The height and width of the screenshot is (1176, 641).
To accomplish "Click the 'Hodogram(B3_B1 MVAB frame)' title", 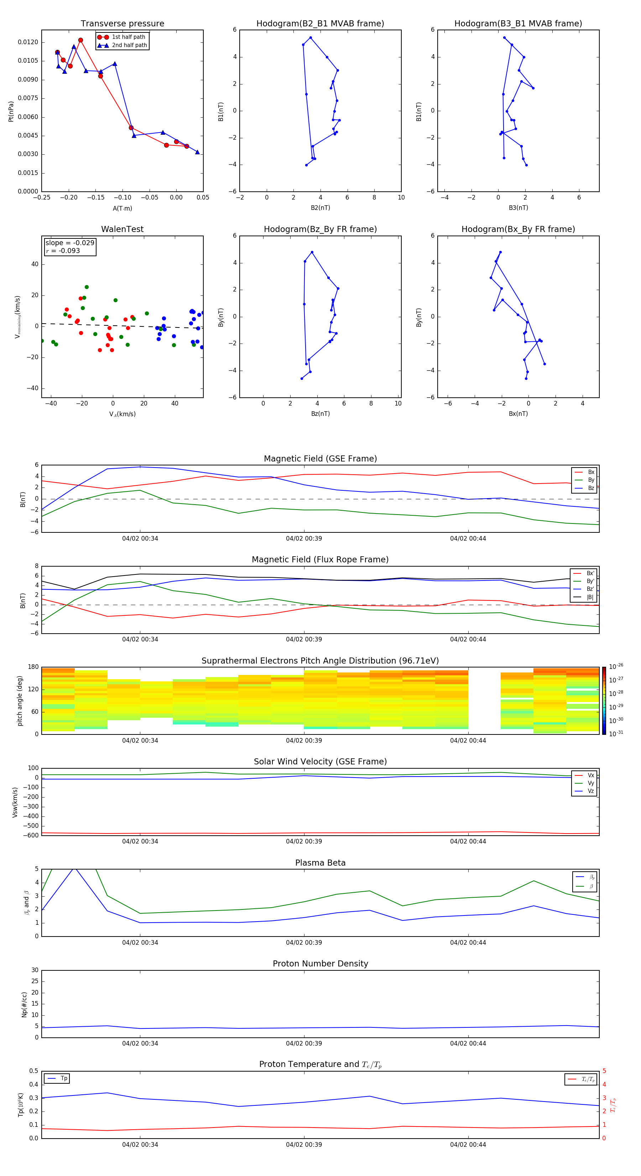I will tap(518, 23).
